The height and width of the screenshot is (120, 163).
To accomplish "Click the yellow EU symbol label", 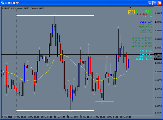I will pos(131,12).
